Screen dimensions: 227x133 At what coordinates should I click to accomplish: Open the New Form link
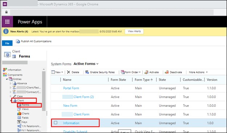click(x=70, y=105)
